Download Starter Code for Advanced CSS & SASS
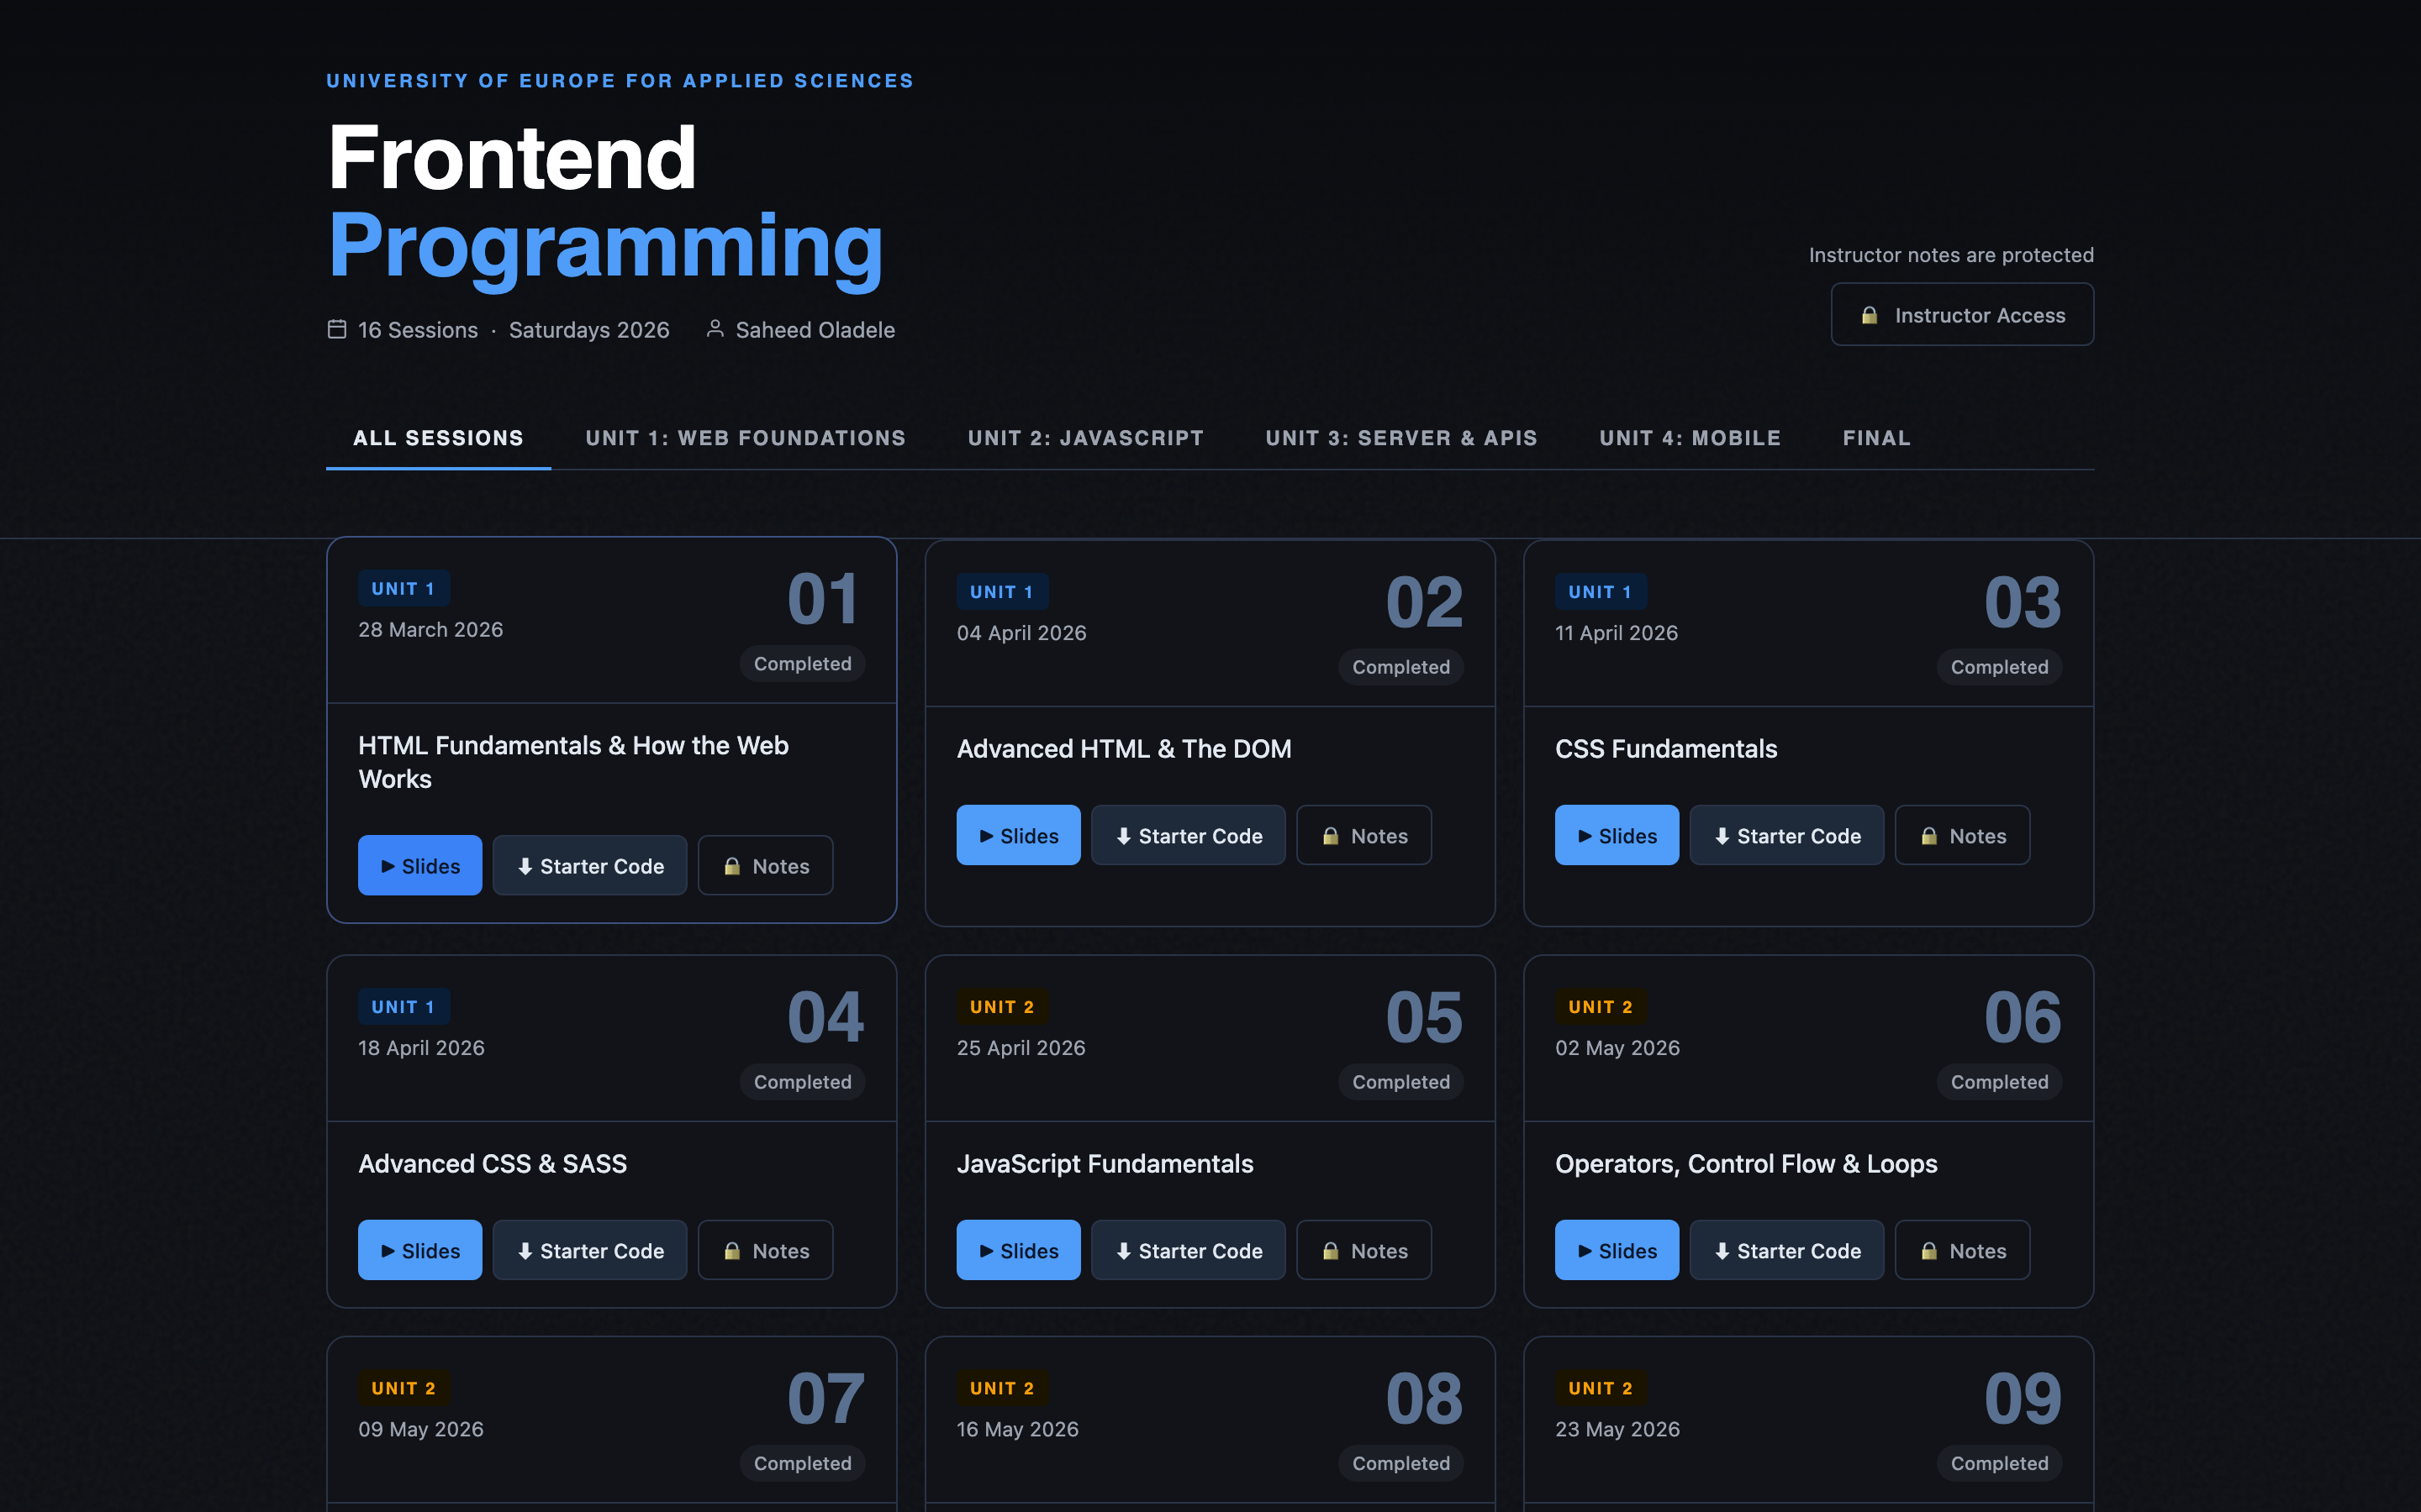The image size is (2421, 1512). tap(590, 1251)
